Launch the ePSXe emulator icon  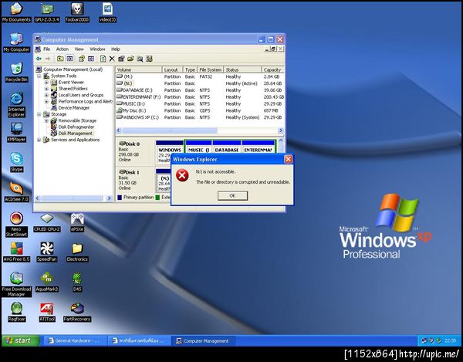[77, 222]
